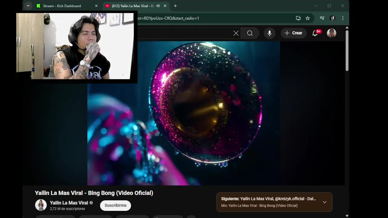Mute the YouTube tab audio speaker icon
Screen dimensions: 388x218
click(x=158, y=6)
